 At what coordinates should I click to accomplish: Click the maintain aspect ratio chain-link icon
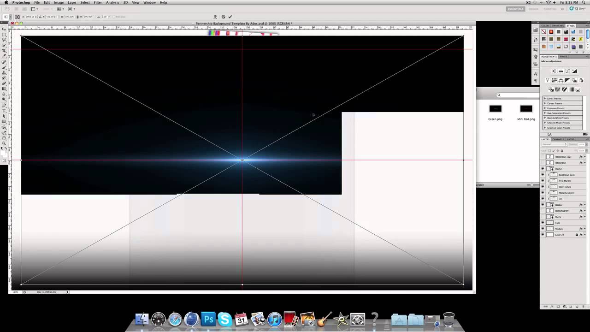(x=77, y=17)
